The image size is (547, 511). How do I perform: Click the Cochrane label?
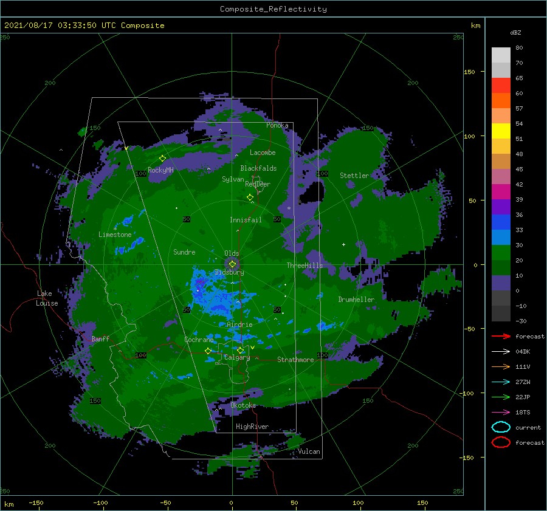tap(199, 340)
